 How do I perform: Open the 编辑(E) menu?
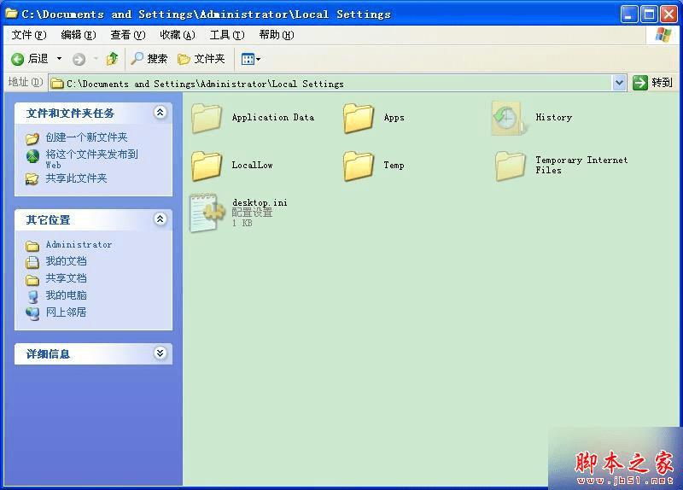click(79, 35)
